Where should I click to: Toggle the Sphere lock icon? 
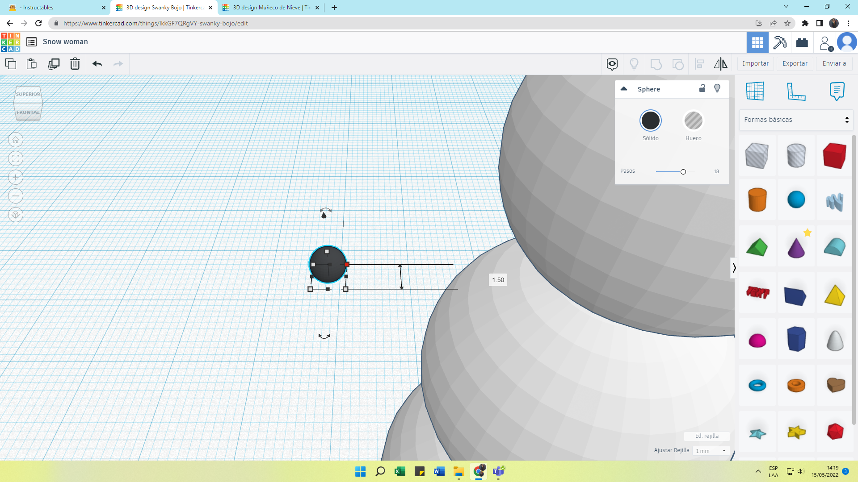(x=702, y=88)
